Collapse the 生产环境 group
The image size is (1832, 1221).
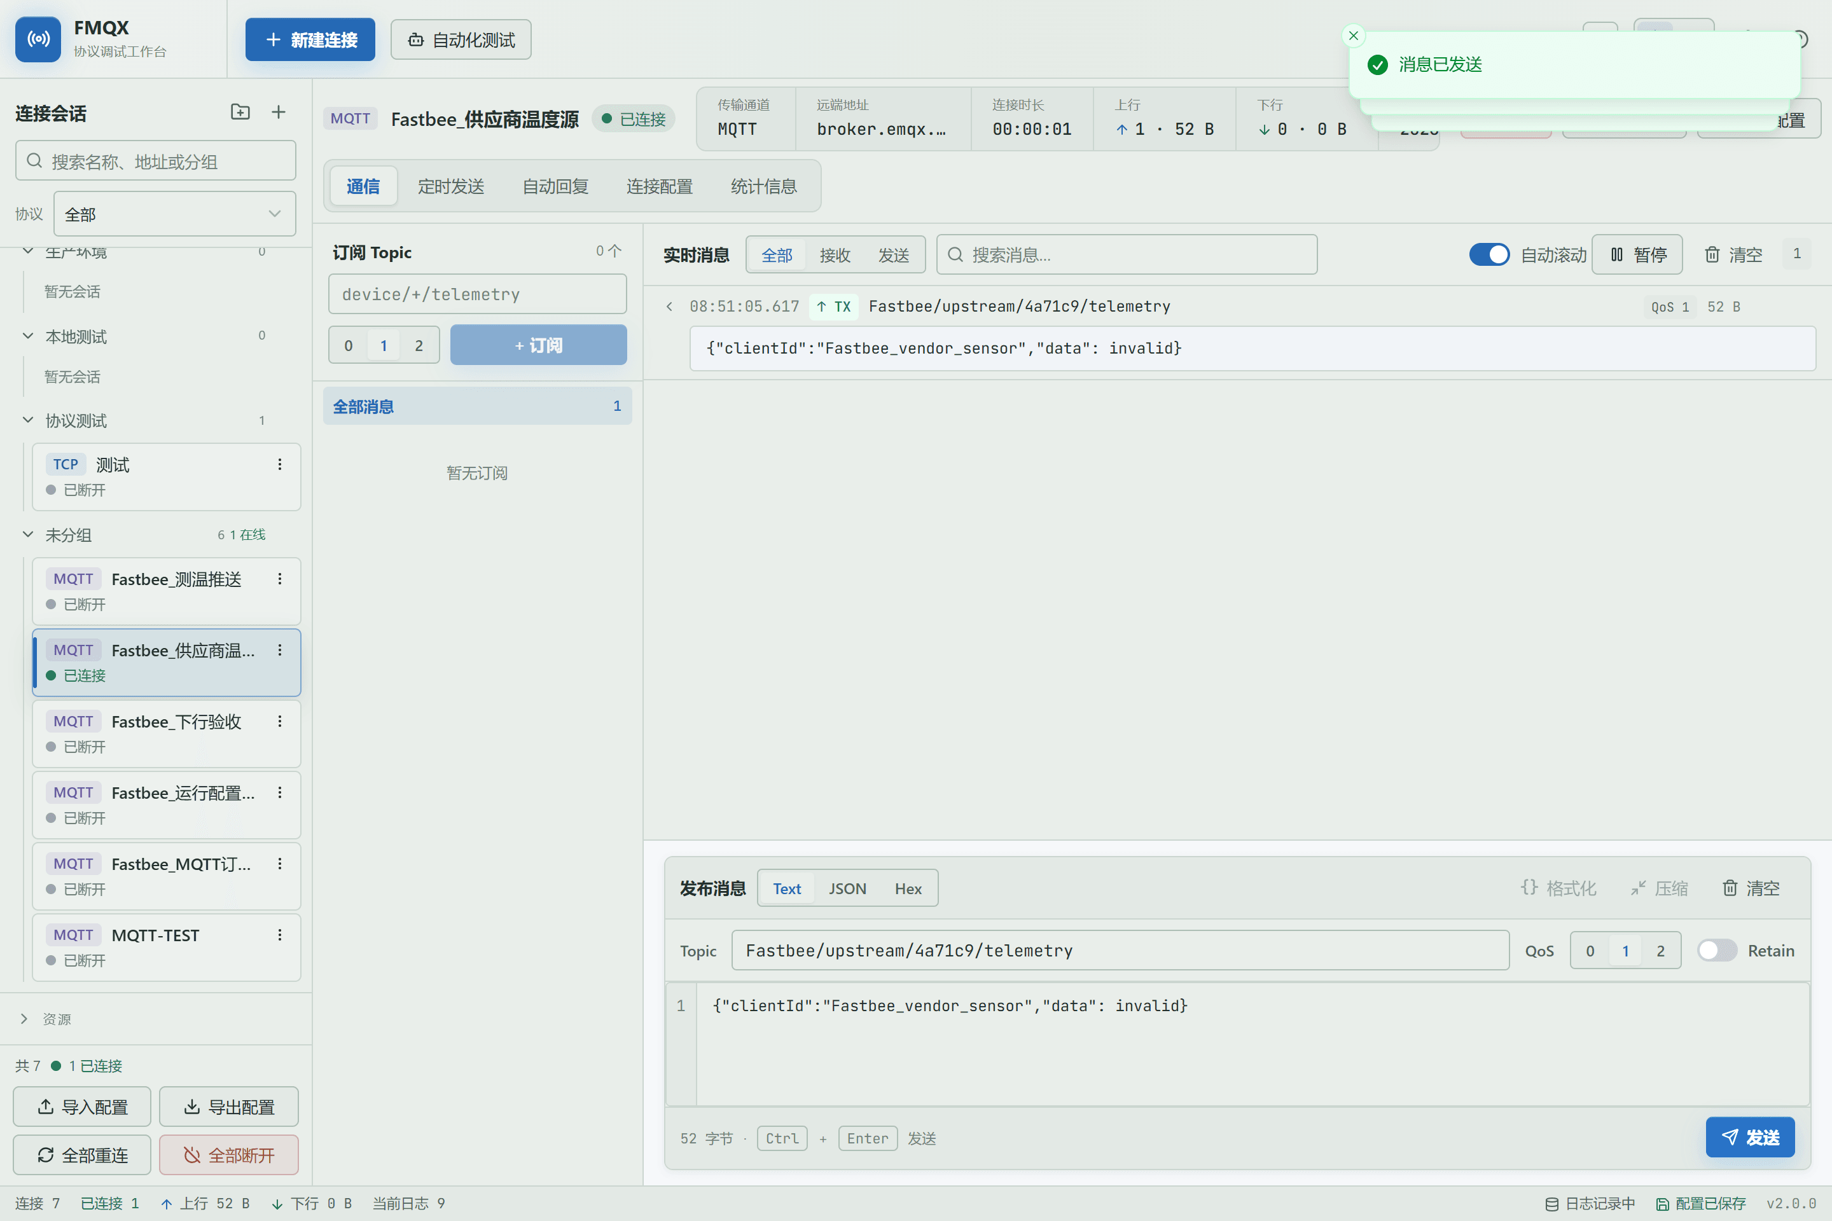coord(28,252)
